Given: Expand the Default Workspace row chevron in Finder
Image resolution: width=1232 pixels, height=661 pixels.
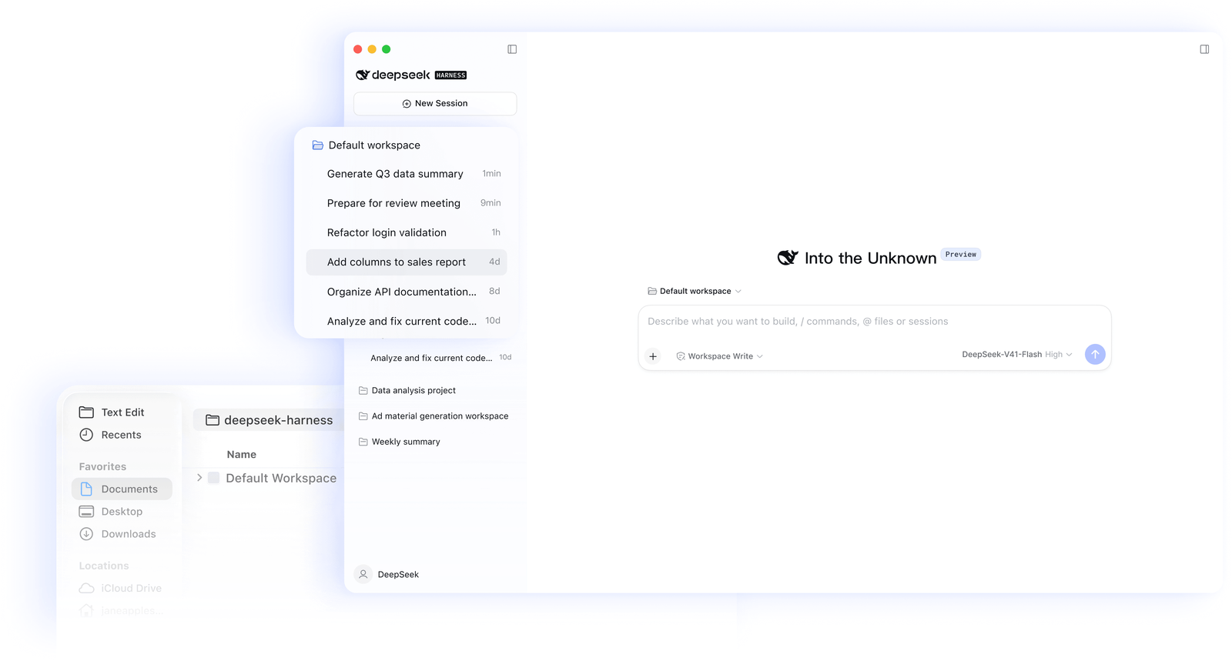Looking at the screenshot, I should (199, 478).
